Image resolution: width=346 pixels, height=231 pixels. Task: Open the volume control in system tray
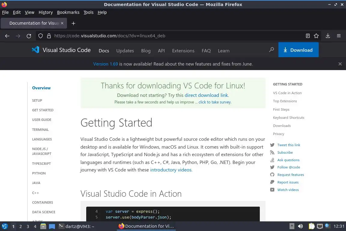tap(300, 226)
